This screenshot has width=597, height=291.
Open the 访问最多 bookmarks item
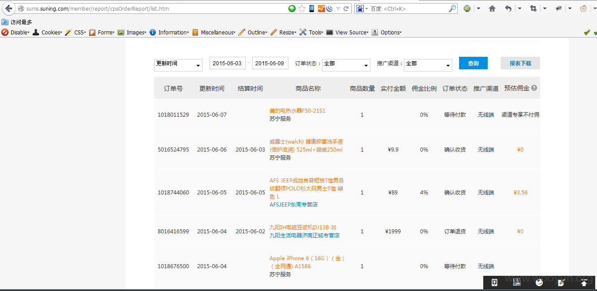coord(17,22)
